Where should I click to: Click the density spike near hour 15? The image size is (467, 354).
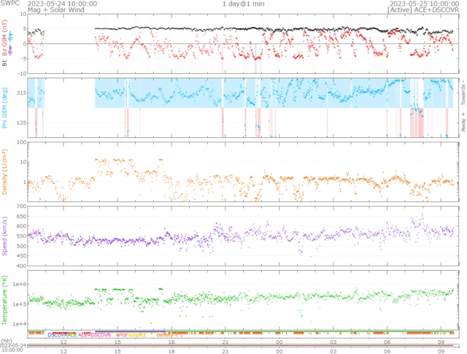coord(109,161)
